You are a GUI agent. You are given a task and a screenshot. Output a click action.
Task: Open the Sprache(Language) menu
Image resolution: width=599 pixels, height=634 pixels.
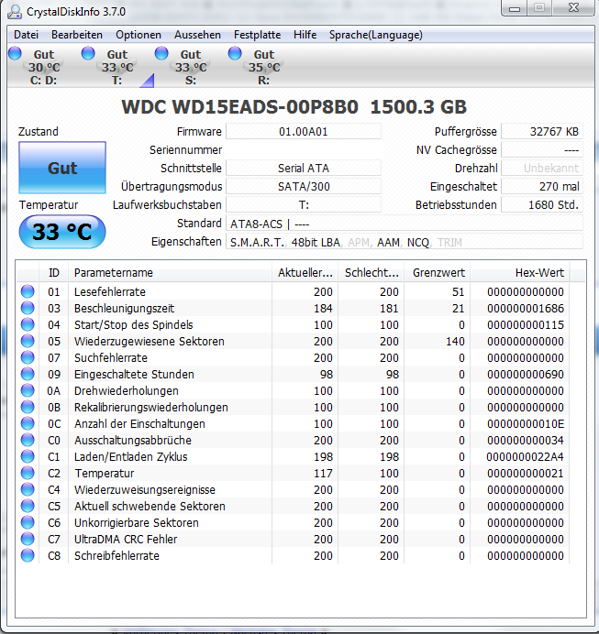click(375, 35)
